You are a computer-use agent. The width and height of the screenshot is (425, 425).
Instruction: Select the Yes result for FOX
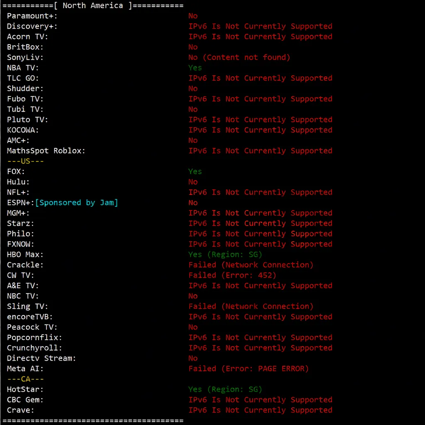tap(195, 171)
